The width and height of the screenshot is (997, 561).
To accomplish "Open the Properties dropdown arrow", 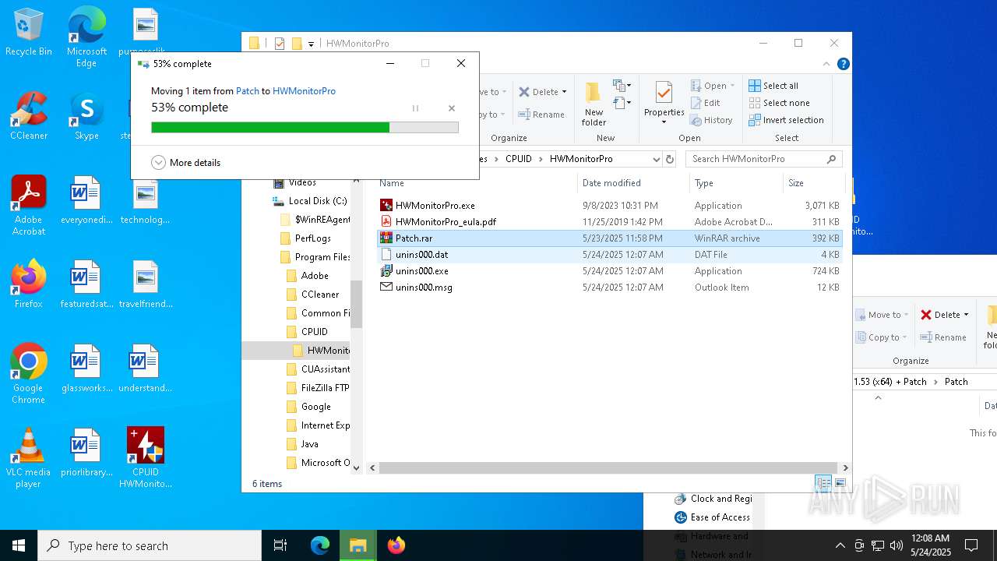I will click(x=664, y=122).
